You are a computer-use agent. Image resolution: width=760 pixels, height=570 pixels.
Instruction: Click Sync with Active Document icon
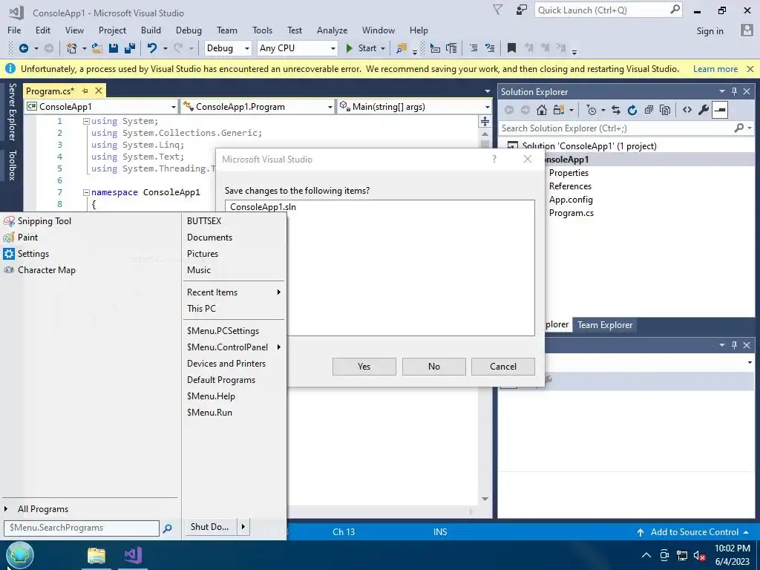pyautogui.click(x=615, y=110)
